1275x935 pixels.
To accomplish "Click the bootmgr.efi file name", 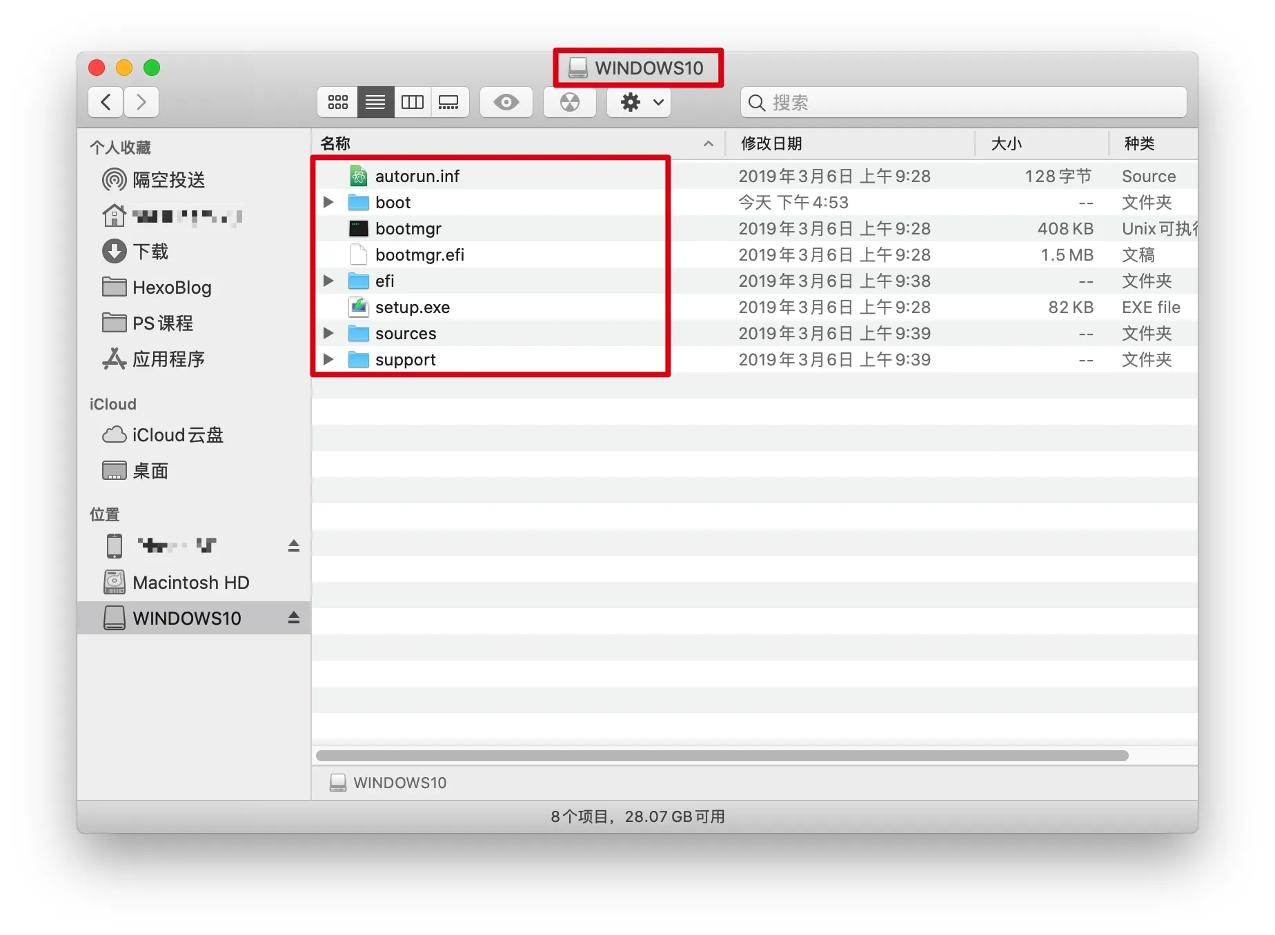I will pyautogui.click(x=419, y=254).
